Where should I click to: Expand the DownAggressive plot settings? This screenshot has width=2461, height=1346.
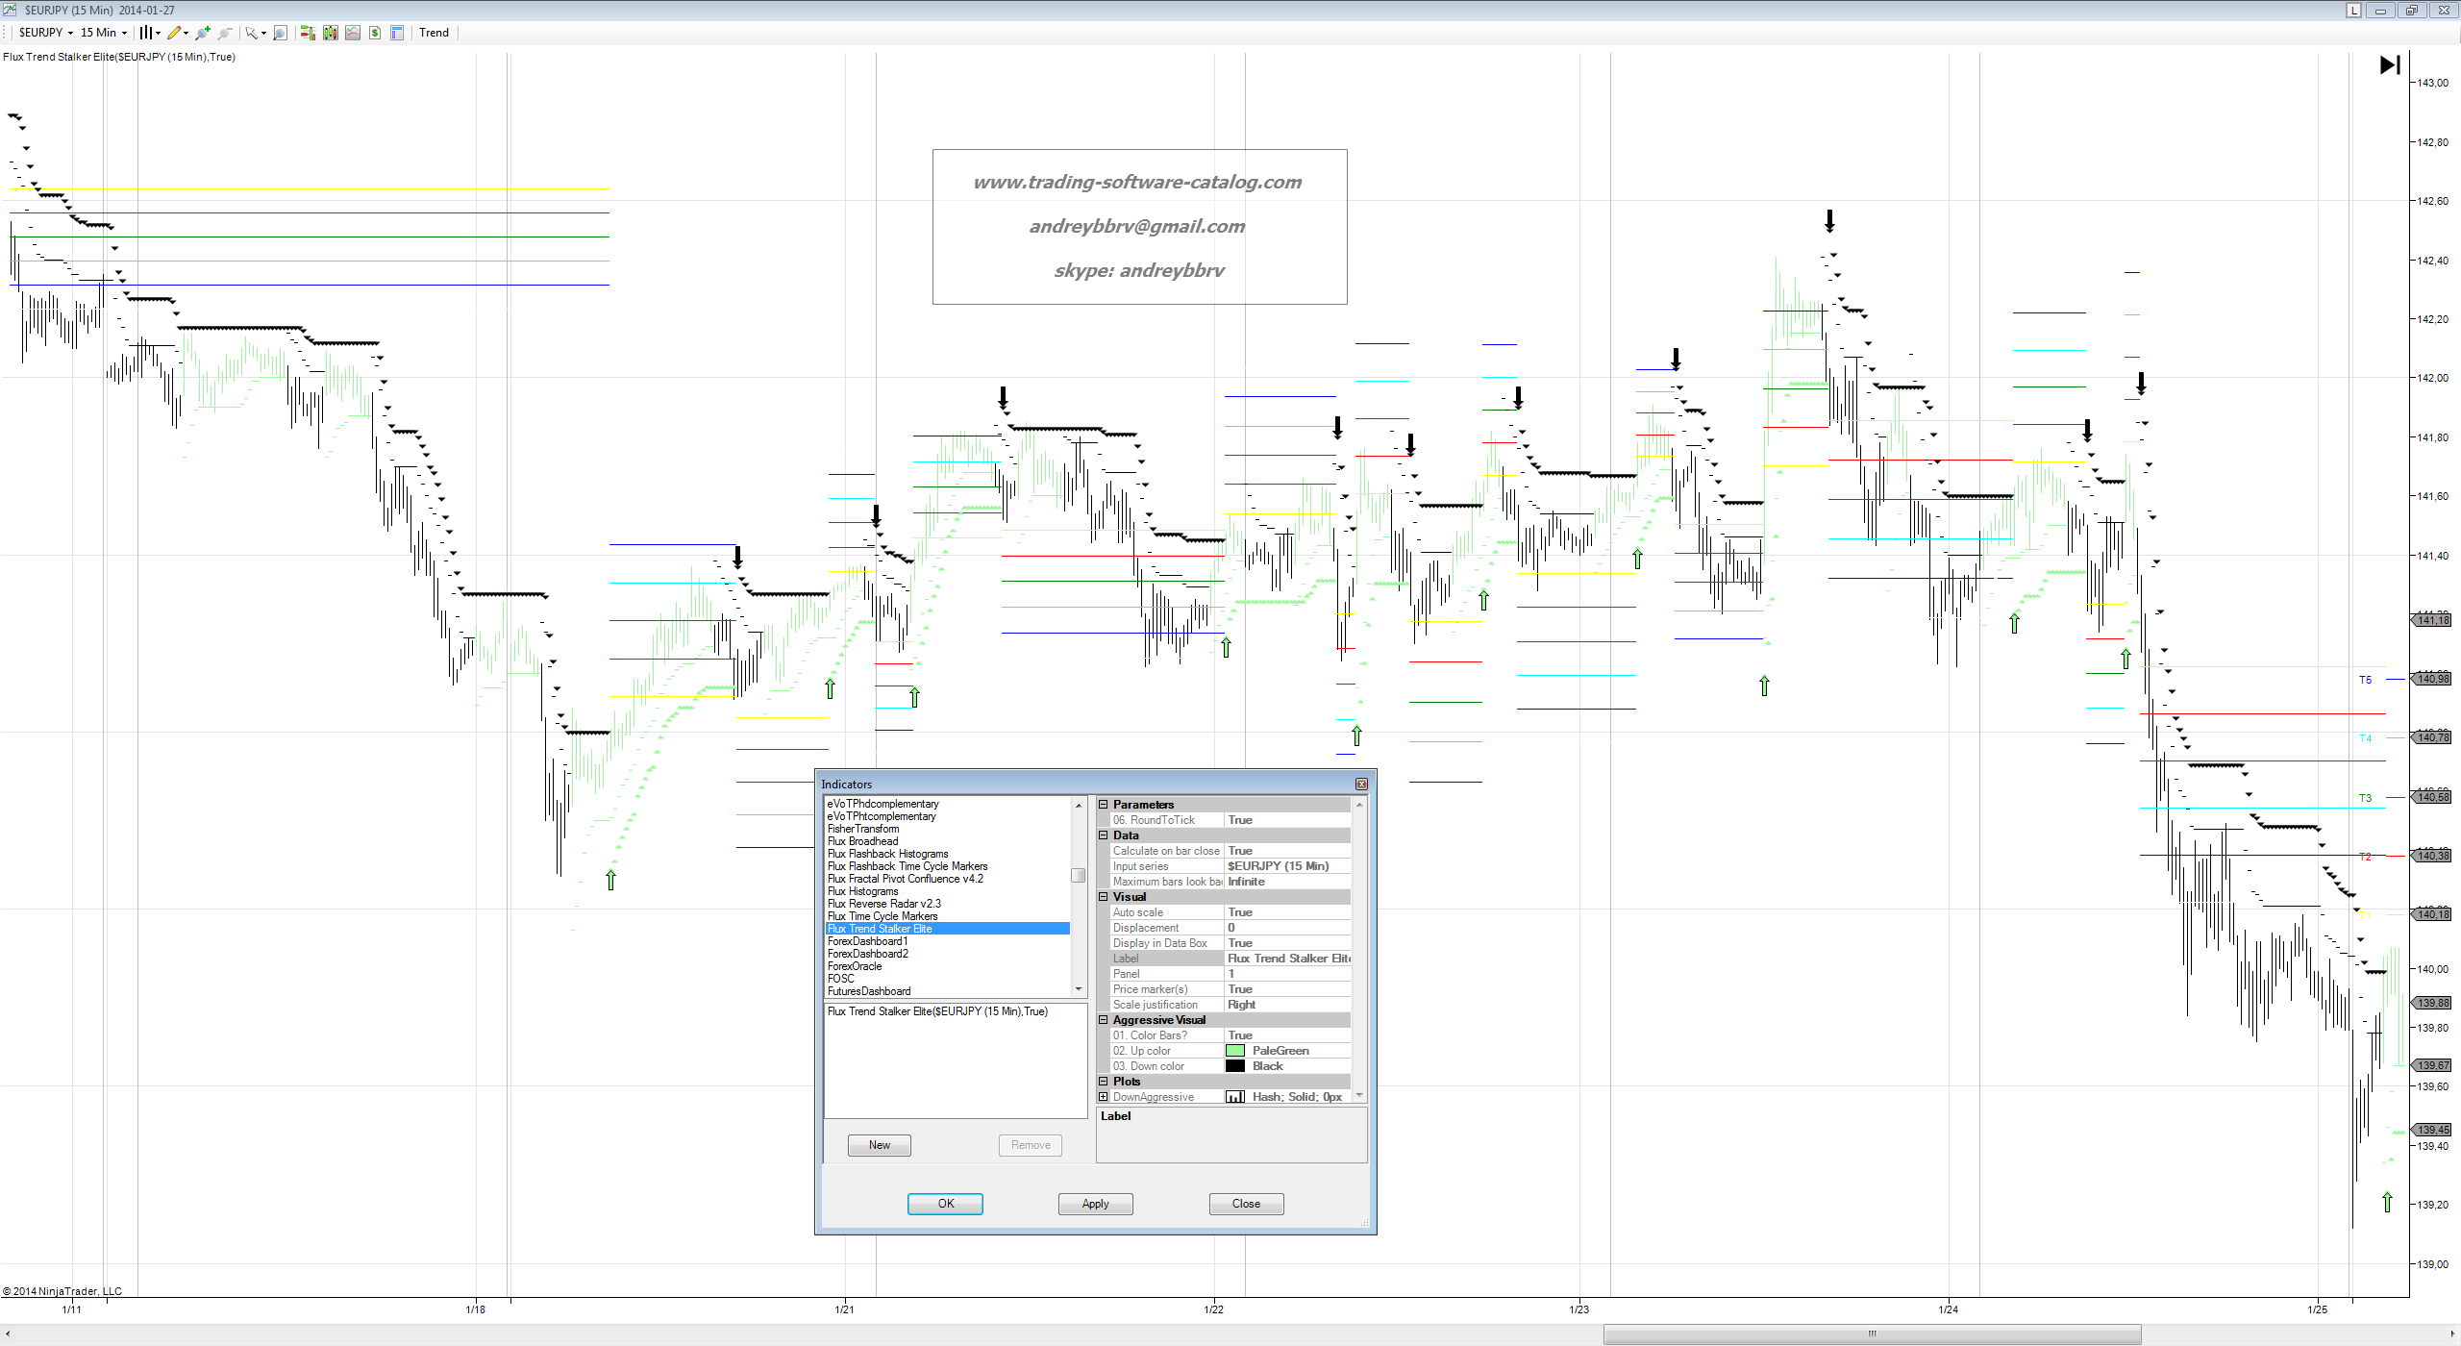1104,1097
